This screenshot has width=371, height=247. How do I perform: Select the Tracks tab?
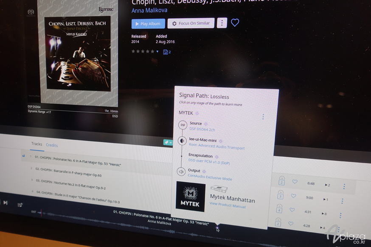point(37,144)
